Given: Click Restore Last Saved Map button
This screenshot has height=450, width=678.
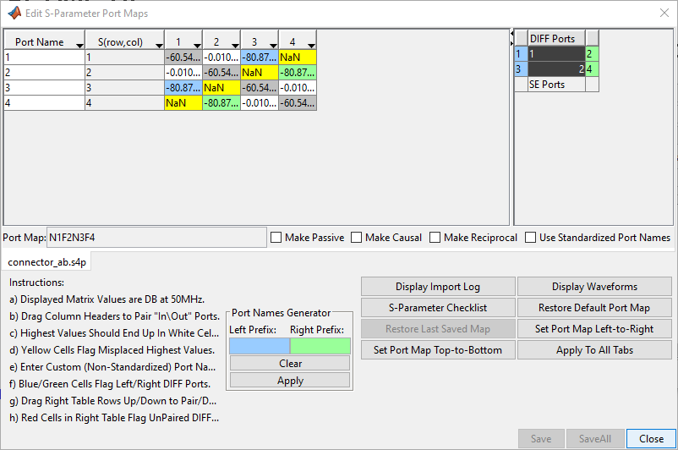Looking at the screenshot, I should point(438,329).
